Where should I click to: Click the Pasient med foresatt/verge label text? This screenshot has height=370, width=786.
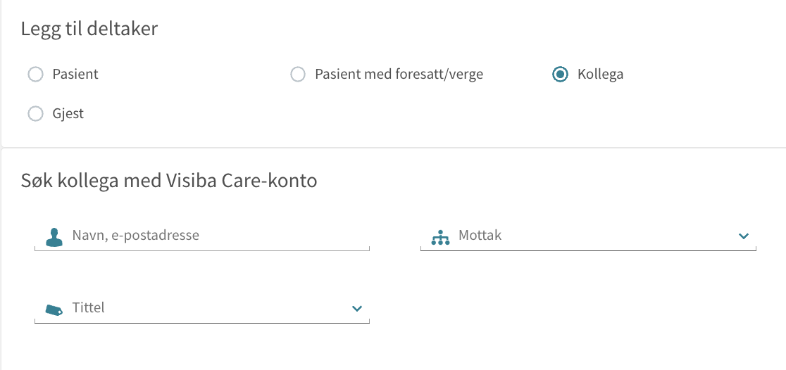coord(399,75)
